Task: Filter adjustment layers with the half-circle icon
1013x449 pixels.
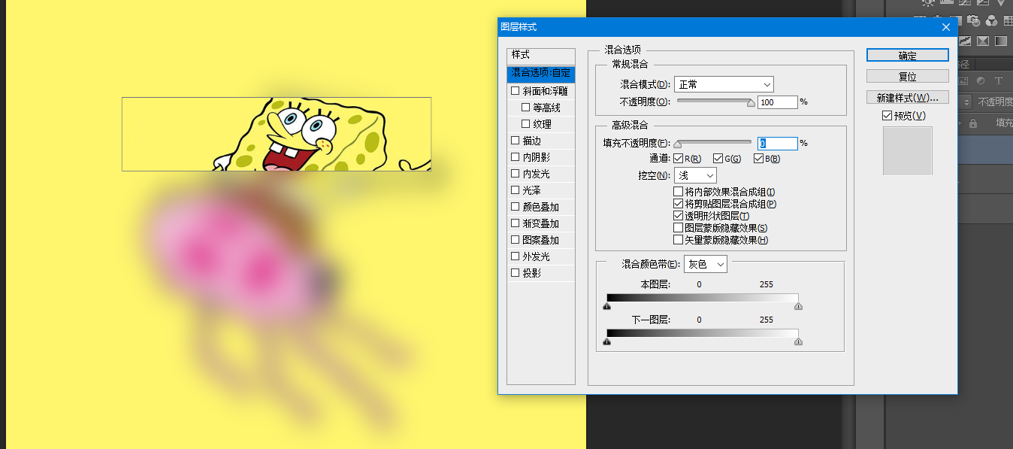Action: coord(980,81)
